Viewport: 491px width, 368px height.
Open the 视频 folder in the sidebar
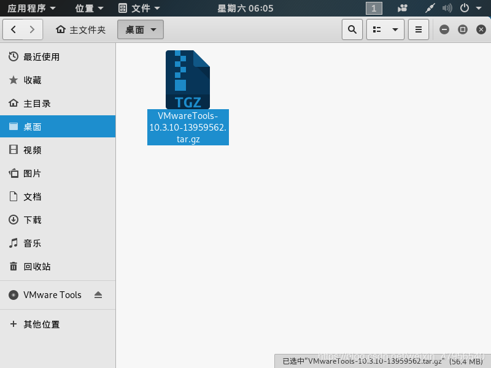point(58,150)
